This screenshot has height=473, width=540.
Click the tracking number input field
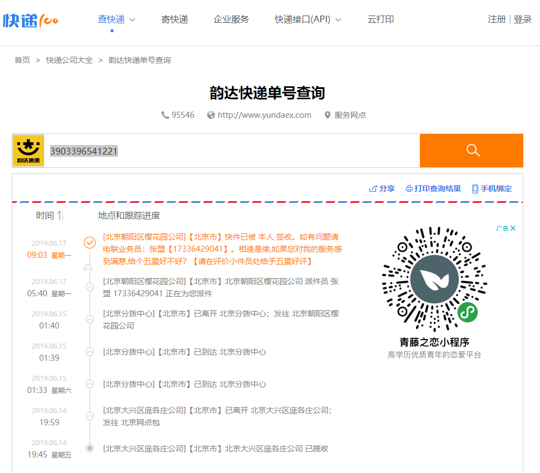232,151
